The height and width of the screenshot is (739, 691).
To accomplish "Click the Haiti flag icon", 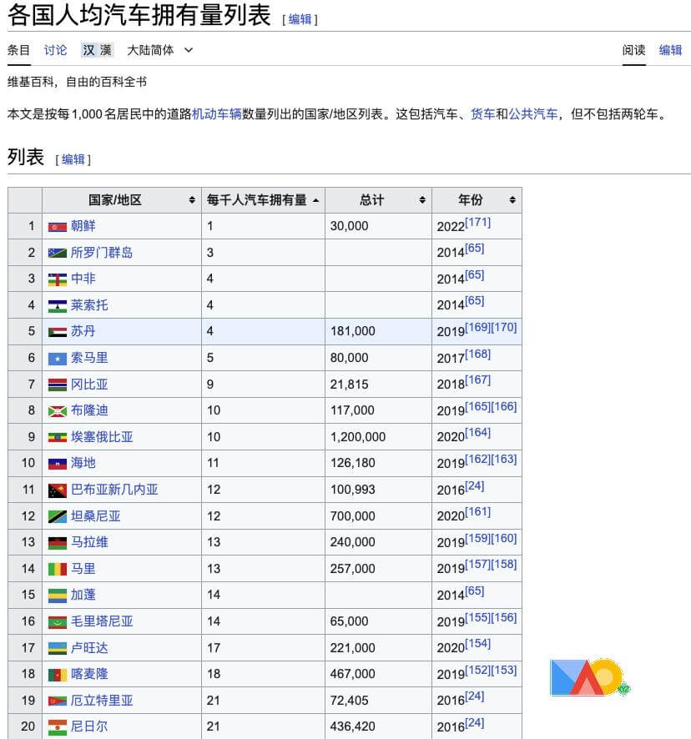I will click(57, 463).
